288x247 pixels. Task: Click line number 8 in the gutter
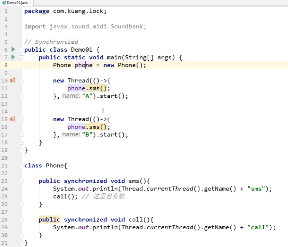point(6,65)
